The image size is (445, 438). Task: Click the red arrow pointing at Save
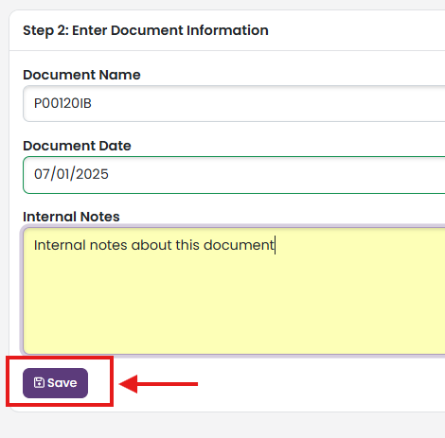point(158,384)
